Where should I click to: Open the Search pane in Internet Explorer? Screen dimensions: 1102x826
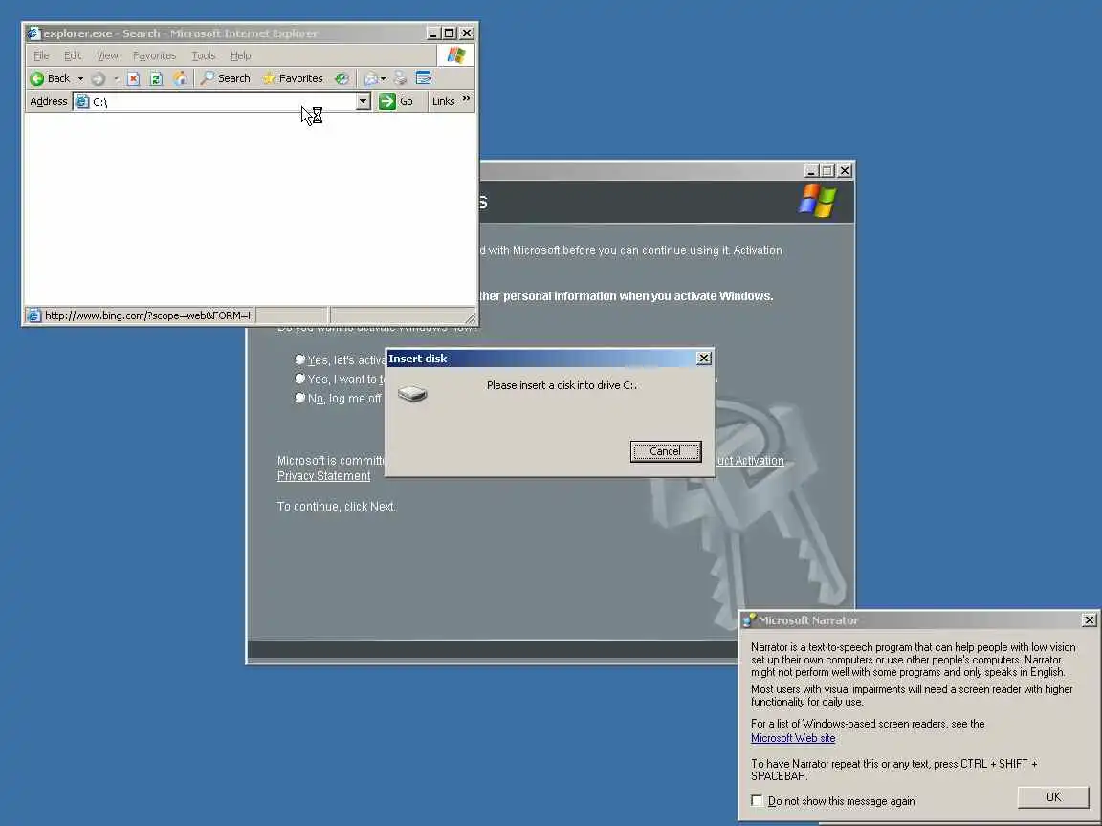click(x=226, y=78)
